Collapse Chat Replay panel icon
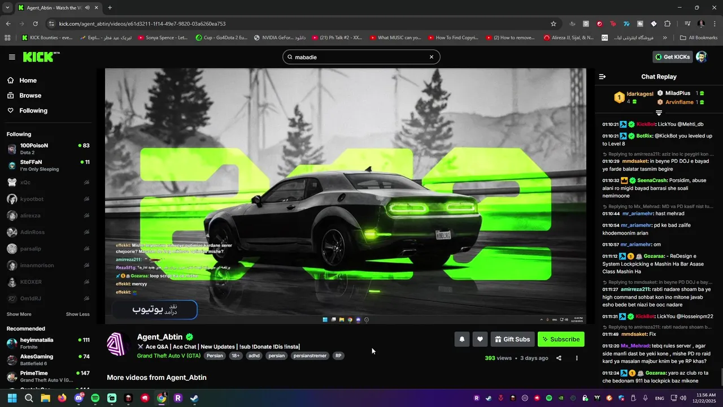Screen dimensions: 723x407 (602, 76)
